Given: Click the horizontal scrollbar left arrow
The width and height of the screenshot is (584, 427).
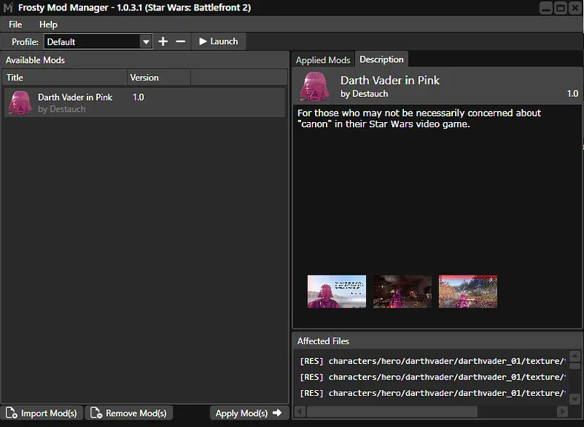Looking at the screenshot, I should pyautogui.click(x=300, y=411).
